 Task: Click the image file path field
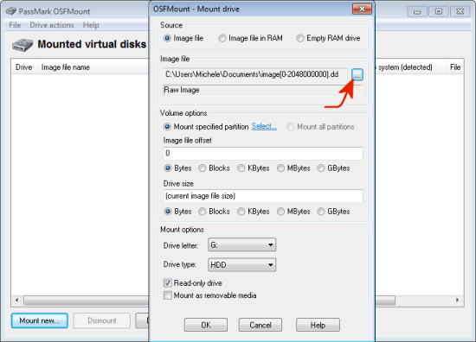[255, 74]
